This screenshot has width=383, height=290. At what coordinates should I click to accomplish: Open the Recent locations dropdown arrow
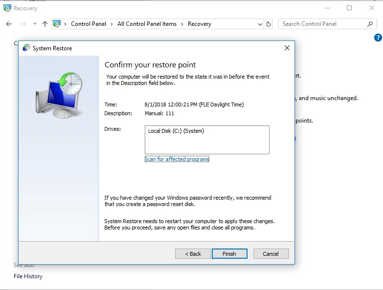tap(35, 24)
